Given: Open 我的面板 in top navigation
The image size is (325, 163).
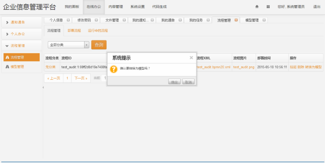Looking at the screenshot, I should [72, 7].
